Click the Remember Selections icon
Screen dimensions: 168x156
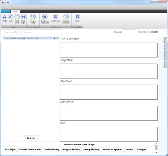[x=45, y=17]
